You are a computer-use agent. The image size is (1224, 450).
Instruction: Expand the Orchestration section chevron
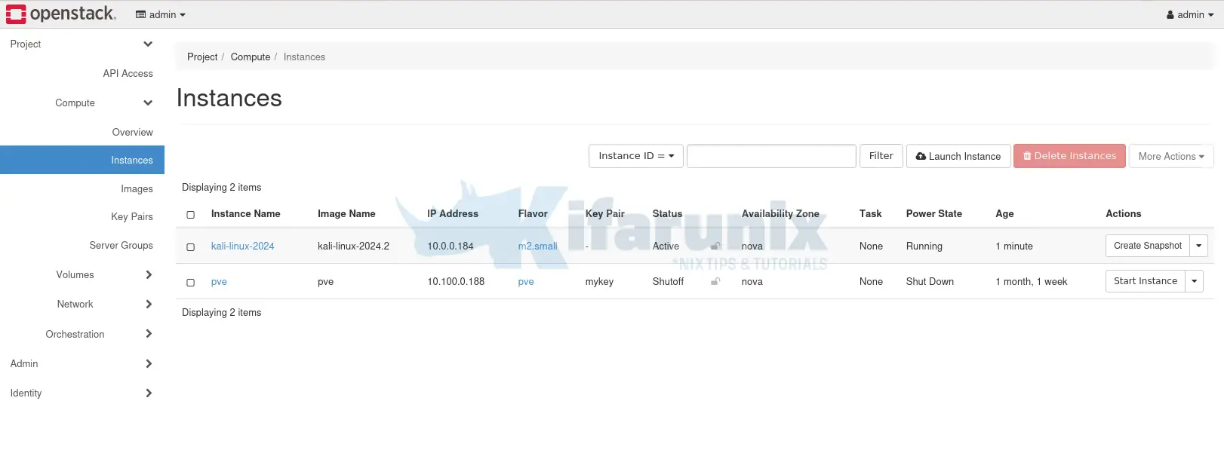[x=149, y=334]
